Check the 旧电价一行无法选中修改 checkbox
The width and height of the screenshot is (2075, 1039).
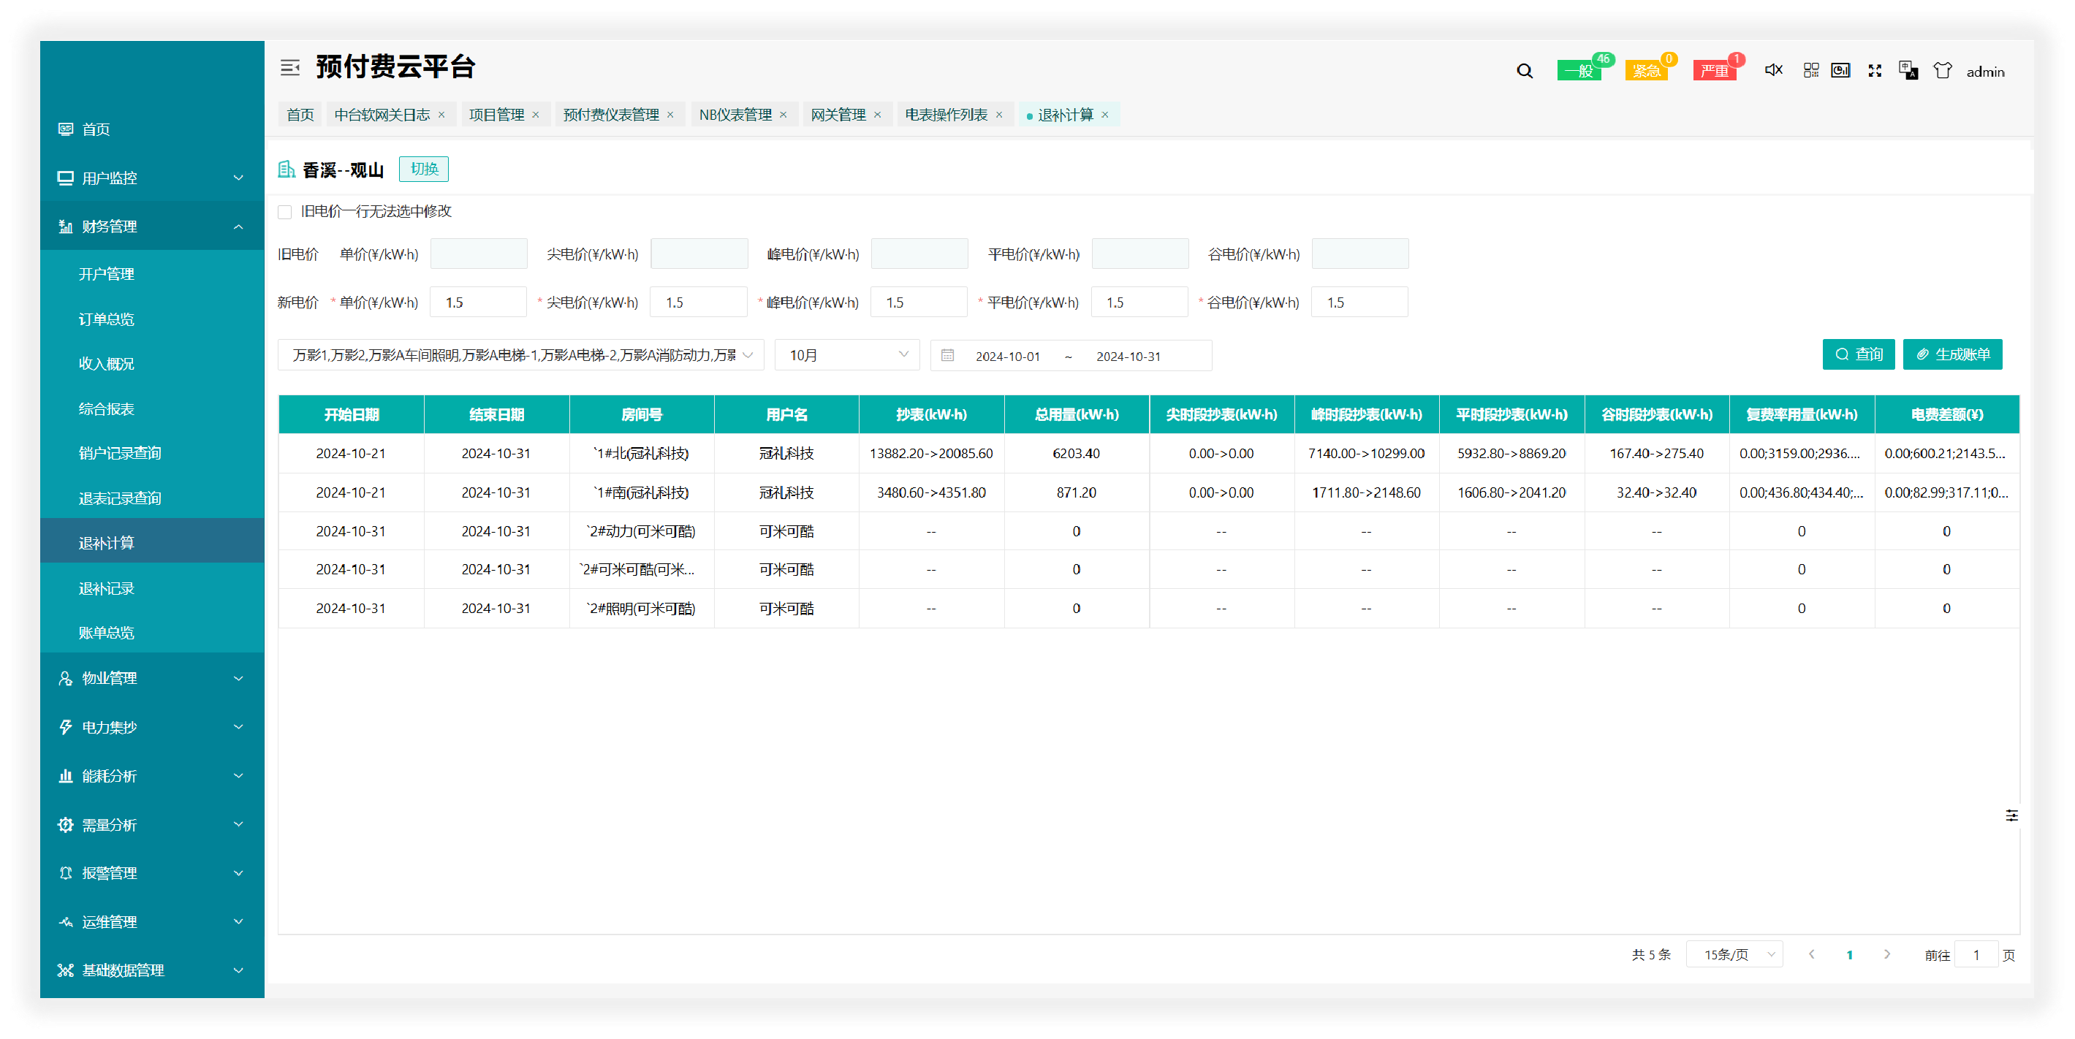pos(285,212)
